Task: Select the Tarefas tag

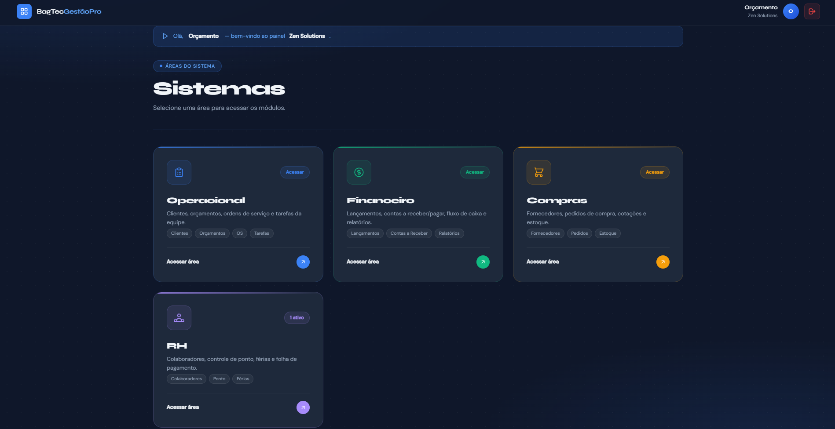Action: click(x=261, y=233)
